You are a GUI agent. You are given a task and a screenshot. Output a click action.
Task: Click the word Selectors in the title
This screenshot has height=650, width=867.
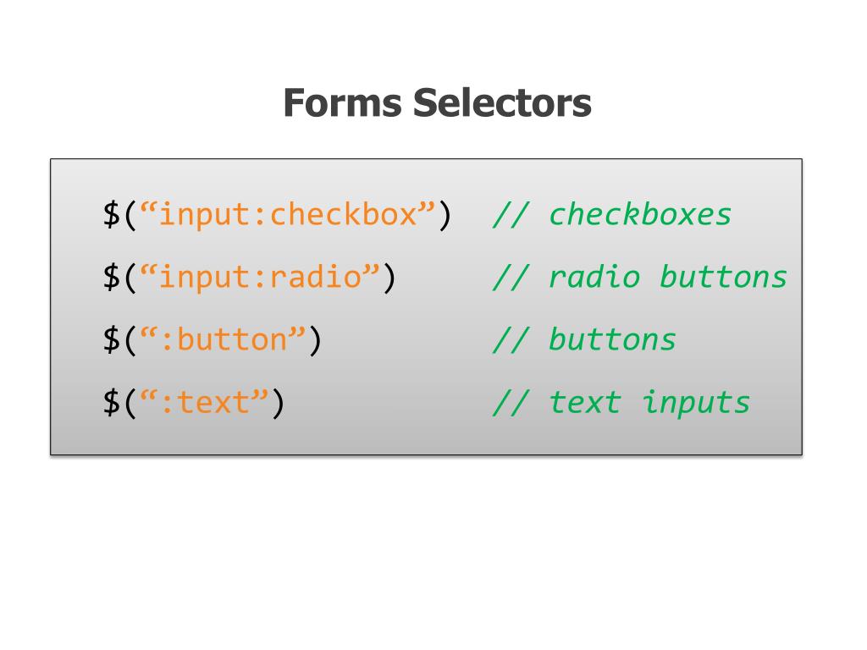click(x=502, y=102)
